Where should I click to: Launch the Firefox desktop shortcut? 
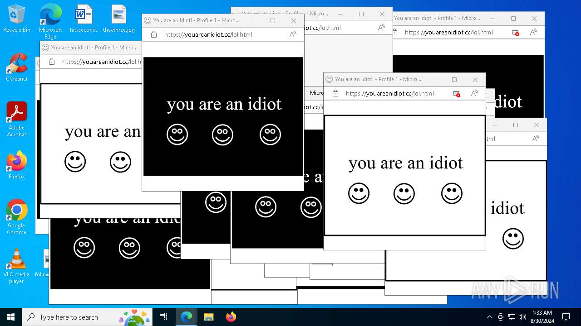point(17,165)
